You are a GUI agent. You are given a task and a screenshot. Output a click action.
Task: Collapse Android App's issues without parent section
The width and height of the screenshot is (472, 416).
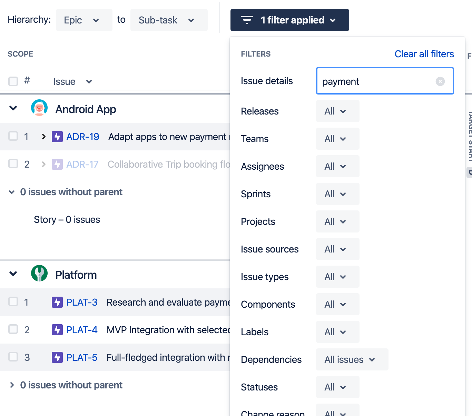[x=12, y=192]
